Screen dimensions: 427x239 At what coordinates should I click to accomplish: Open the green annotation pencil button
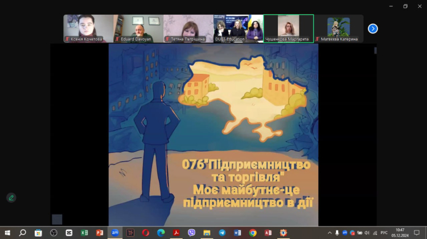point(11,198)
